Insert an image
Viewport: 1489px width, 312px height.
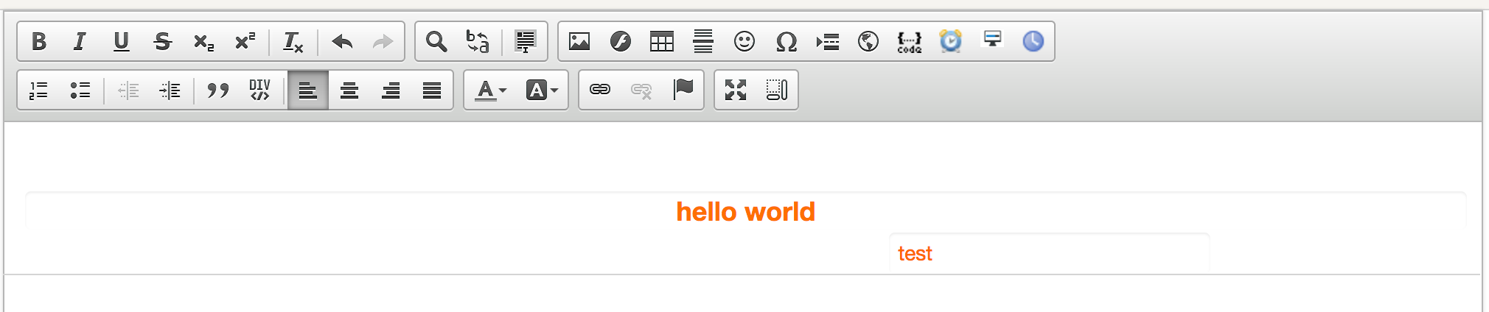[579, 42]
